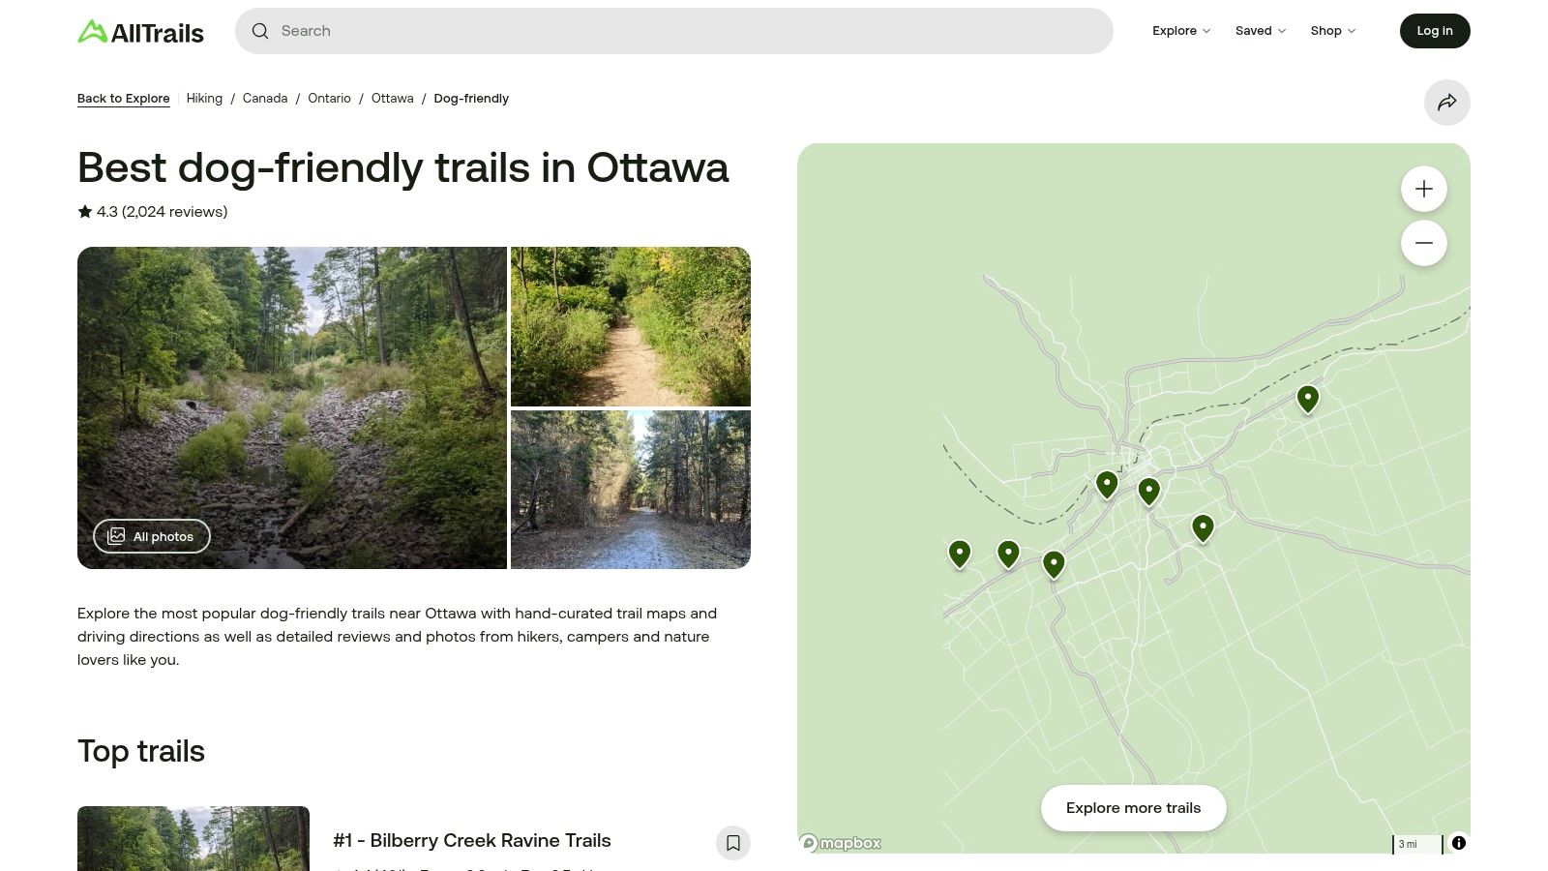Open the Hiking breadcrumb item
1548x871 pixels.
tap(204, 98)
